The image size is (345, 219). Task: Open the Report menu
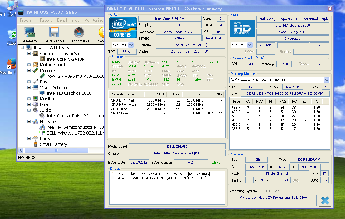pyautogui.click(x=46, y=20)
